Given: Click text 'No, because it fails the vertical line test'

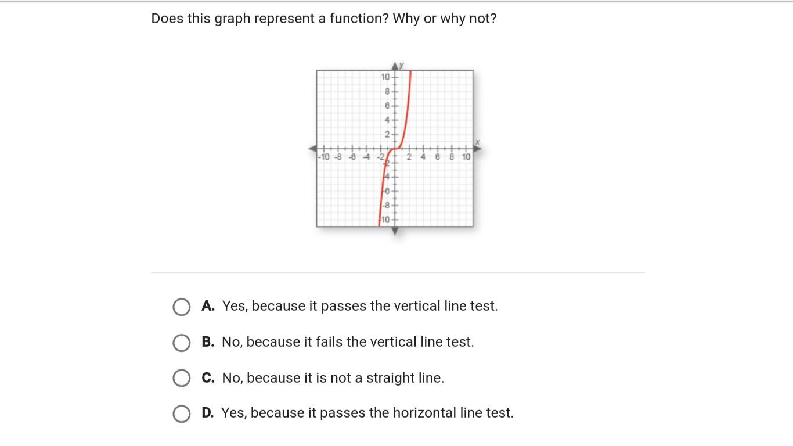Looking at the screenshot, I should 347,342.
